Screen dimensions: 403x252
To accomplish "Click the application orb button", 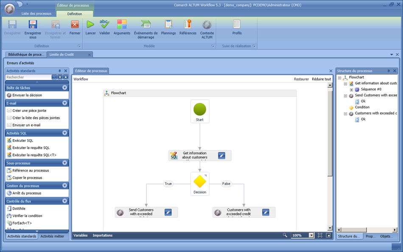I will pyautogui.click(x=9, y=9).
